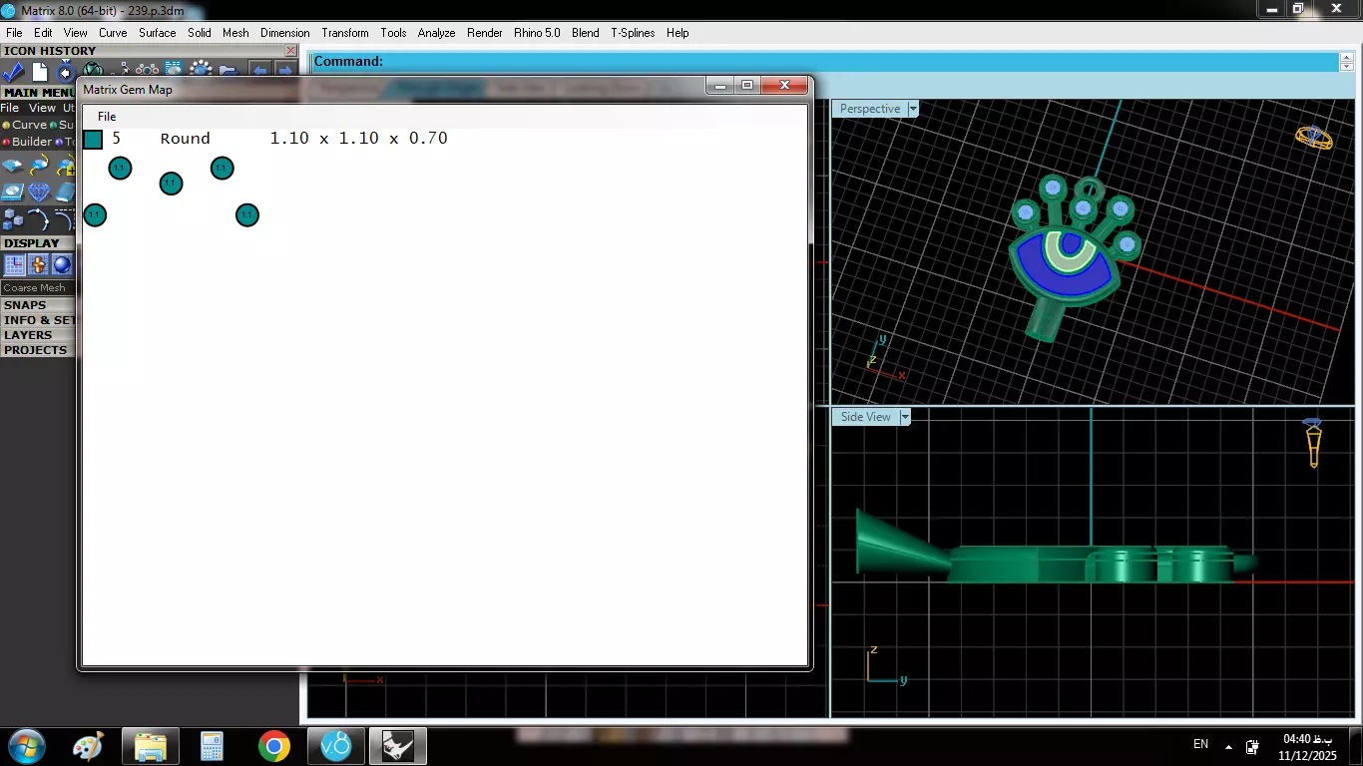Viewport: 1363px width, 766px height.
Task: Go forward with the right blue arrow in Icon History
Action: coord(285,71)
